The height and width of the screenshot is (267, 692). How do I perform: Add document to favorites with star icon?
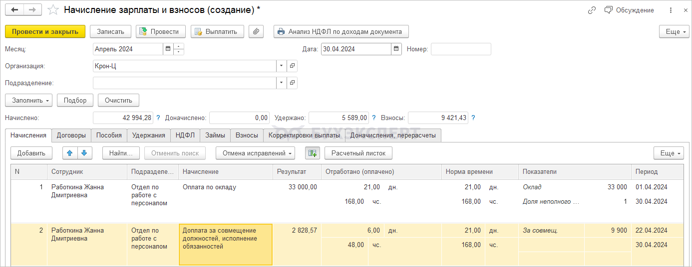53,10
